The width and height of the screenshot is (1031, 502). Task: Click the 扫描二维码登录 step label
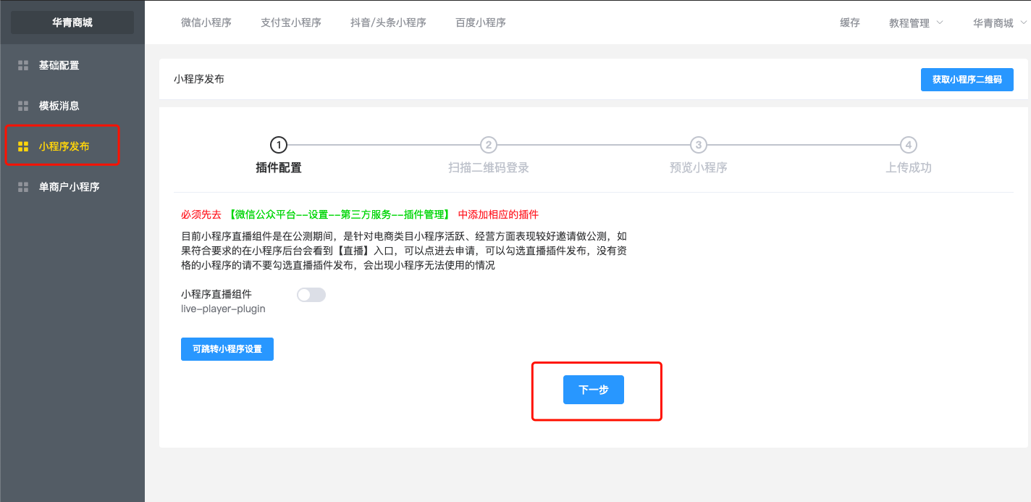pos(489,167)
